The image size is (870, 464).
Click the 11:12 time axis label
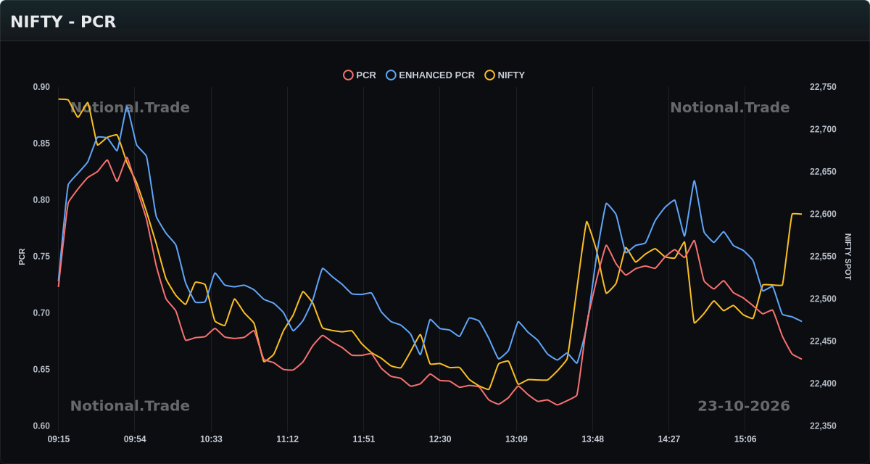tap(287, 439)
